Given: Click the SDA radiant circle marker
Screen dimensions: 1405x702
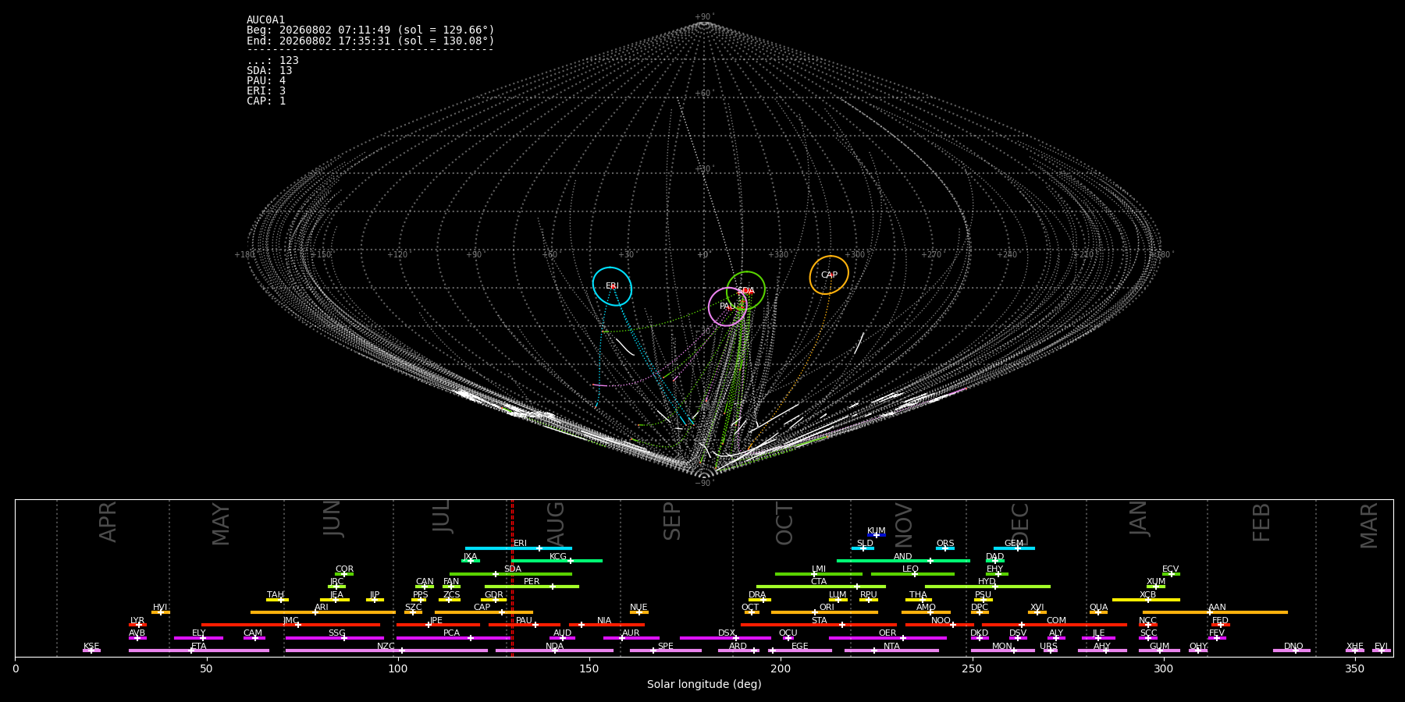Looking at the screenshot, I should [x=746, y=291].
